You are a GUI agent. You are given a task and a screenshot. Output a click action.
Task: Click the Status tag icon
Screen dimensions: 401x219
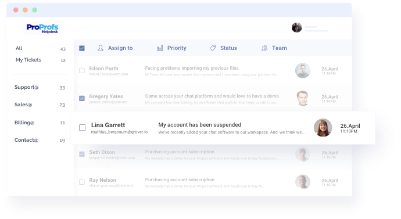pyautogui.click(x=213, y=48)
